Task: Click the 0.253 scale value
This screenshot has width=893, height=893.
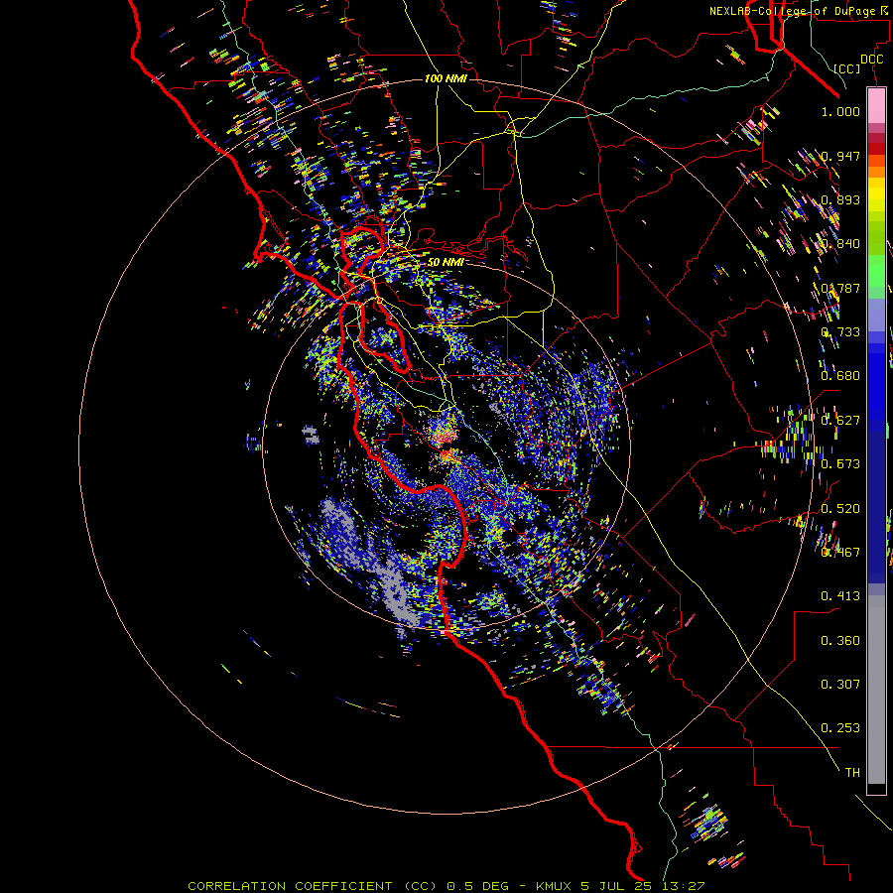Action: [x=840, y=728]
